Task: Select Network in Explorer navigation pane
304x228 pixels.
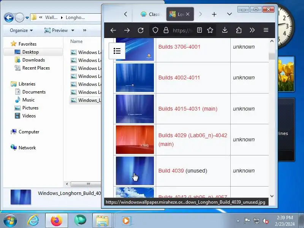Action: click(27, 148)
